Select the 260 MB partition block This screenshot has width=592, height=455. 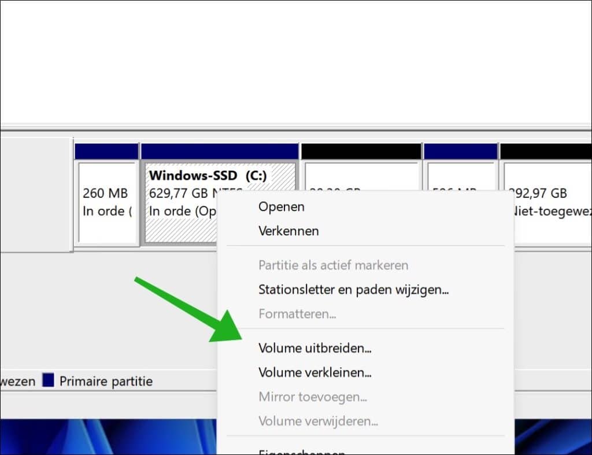coord(106,202)
